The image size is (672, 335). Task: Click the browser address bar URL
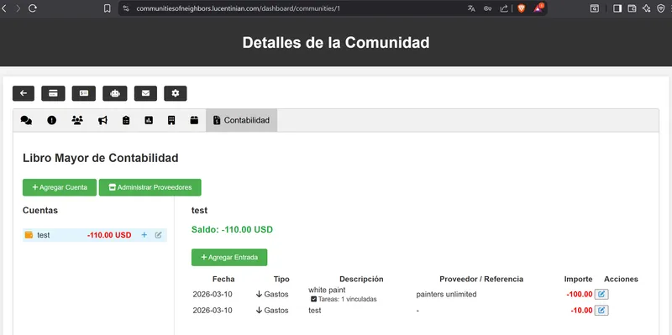click(x=239, y=8)
